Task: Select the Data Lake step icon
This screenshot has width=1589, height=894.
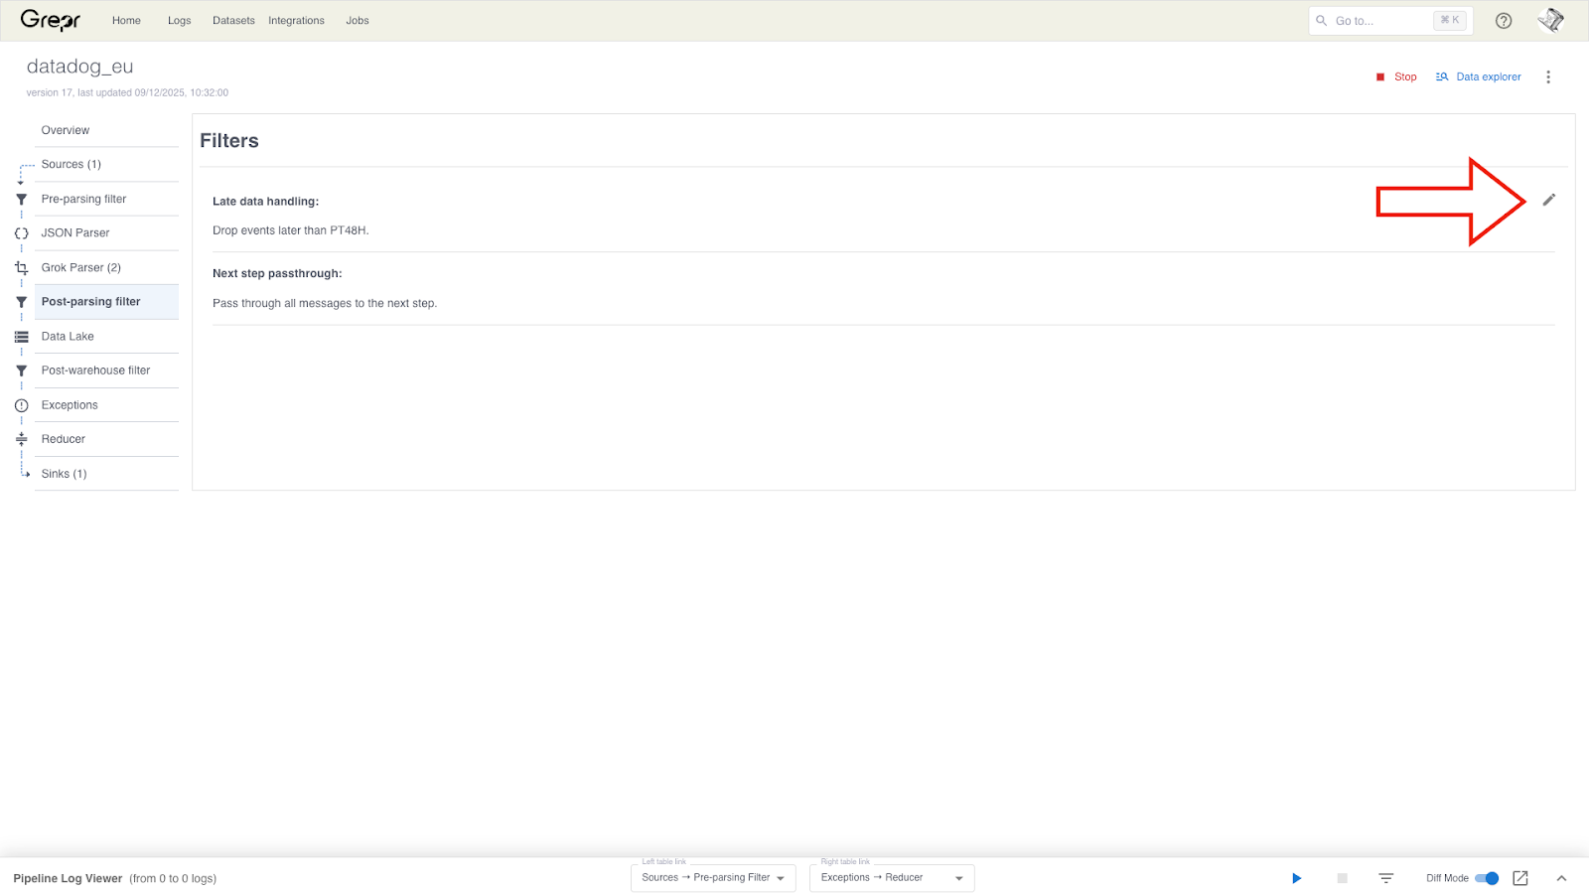Action: click(21, 337)
